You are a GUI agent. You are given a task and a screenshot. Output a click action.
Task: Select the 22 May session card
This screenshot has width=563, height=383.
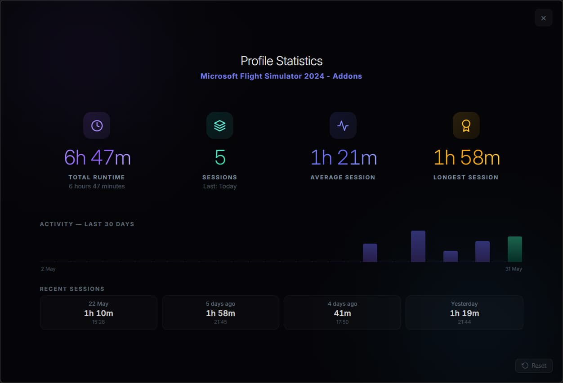tap(98, 313)
